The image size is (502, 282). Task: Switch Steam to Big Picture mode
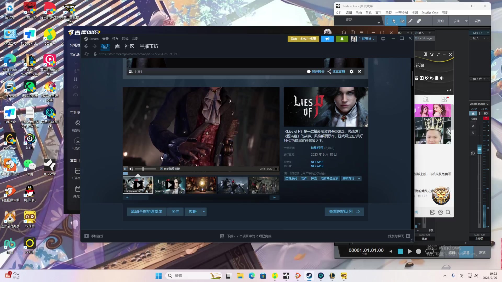(383, 39)
